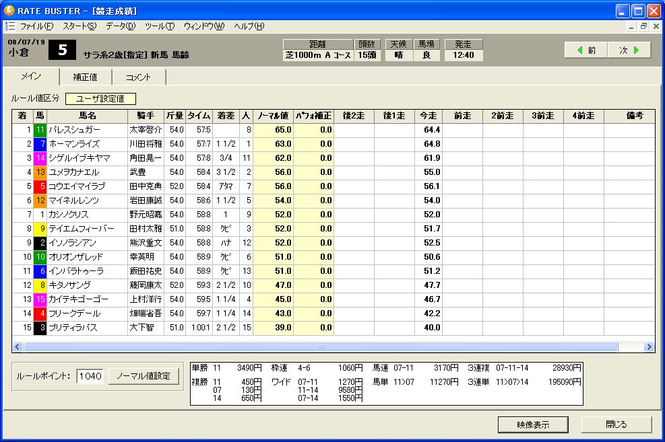Image resolution: width=665 pixels, height=442 pixels.
Task: Open the ファイル menu
Action: (x=36, y=26)
